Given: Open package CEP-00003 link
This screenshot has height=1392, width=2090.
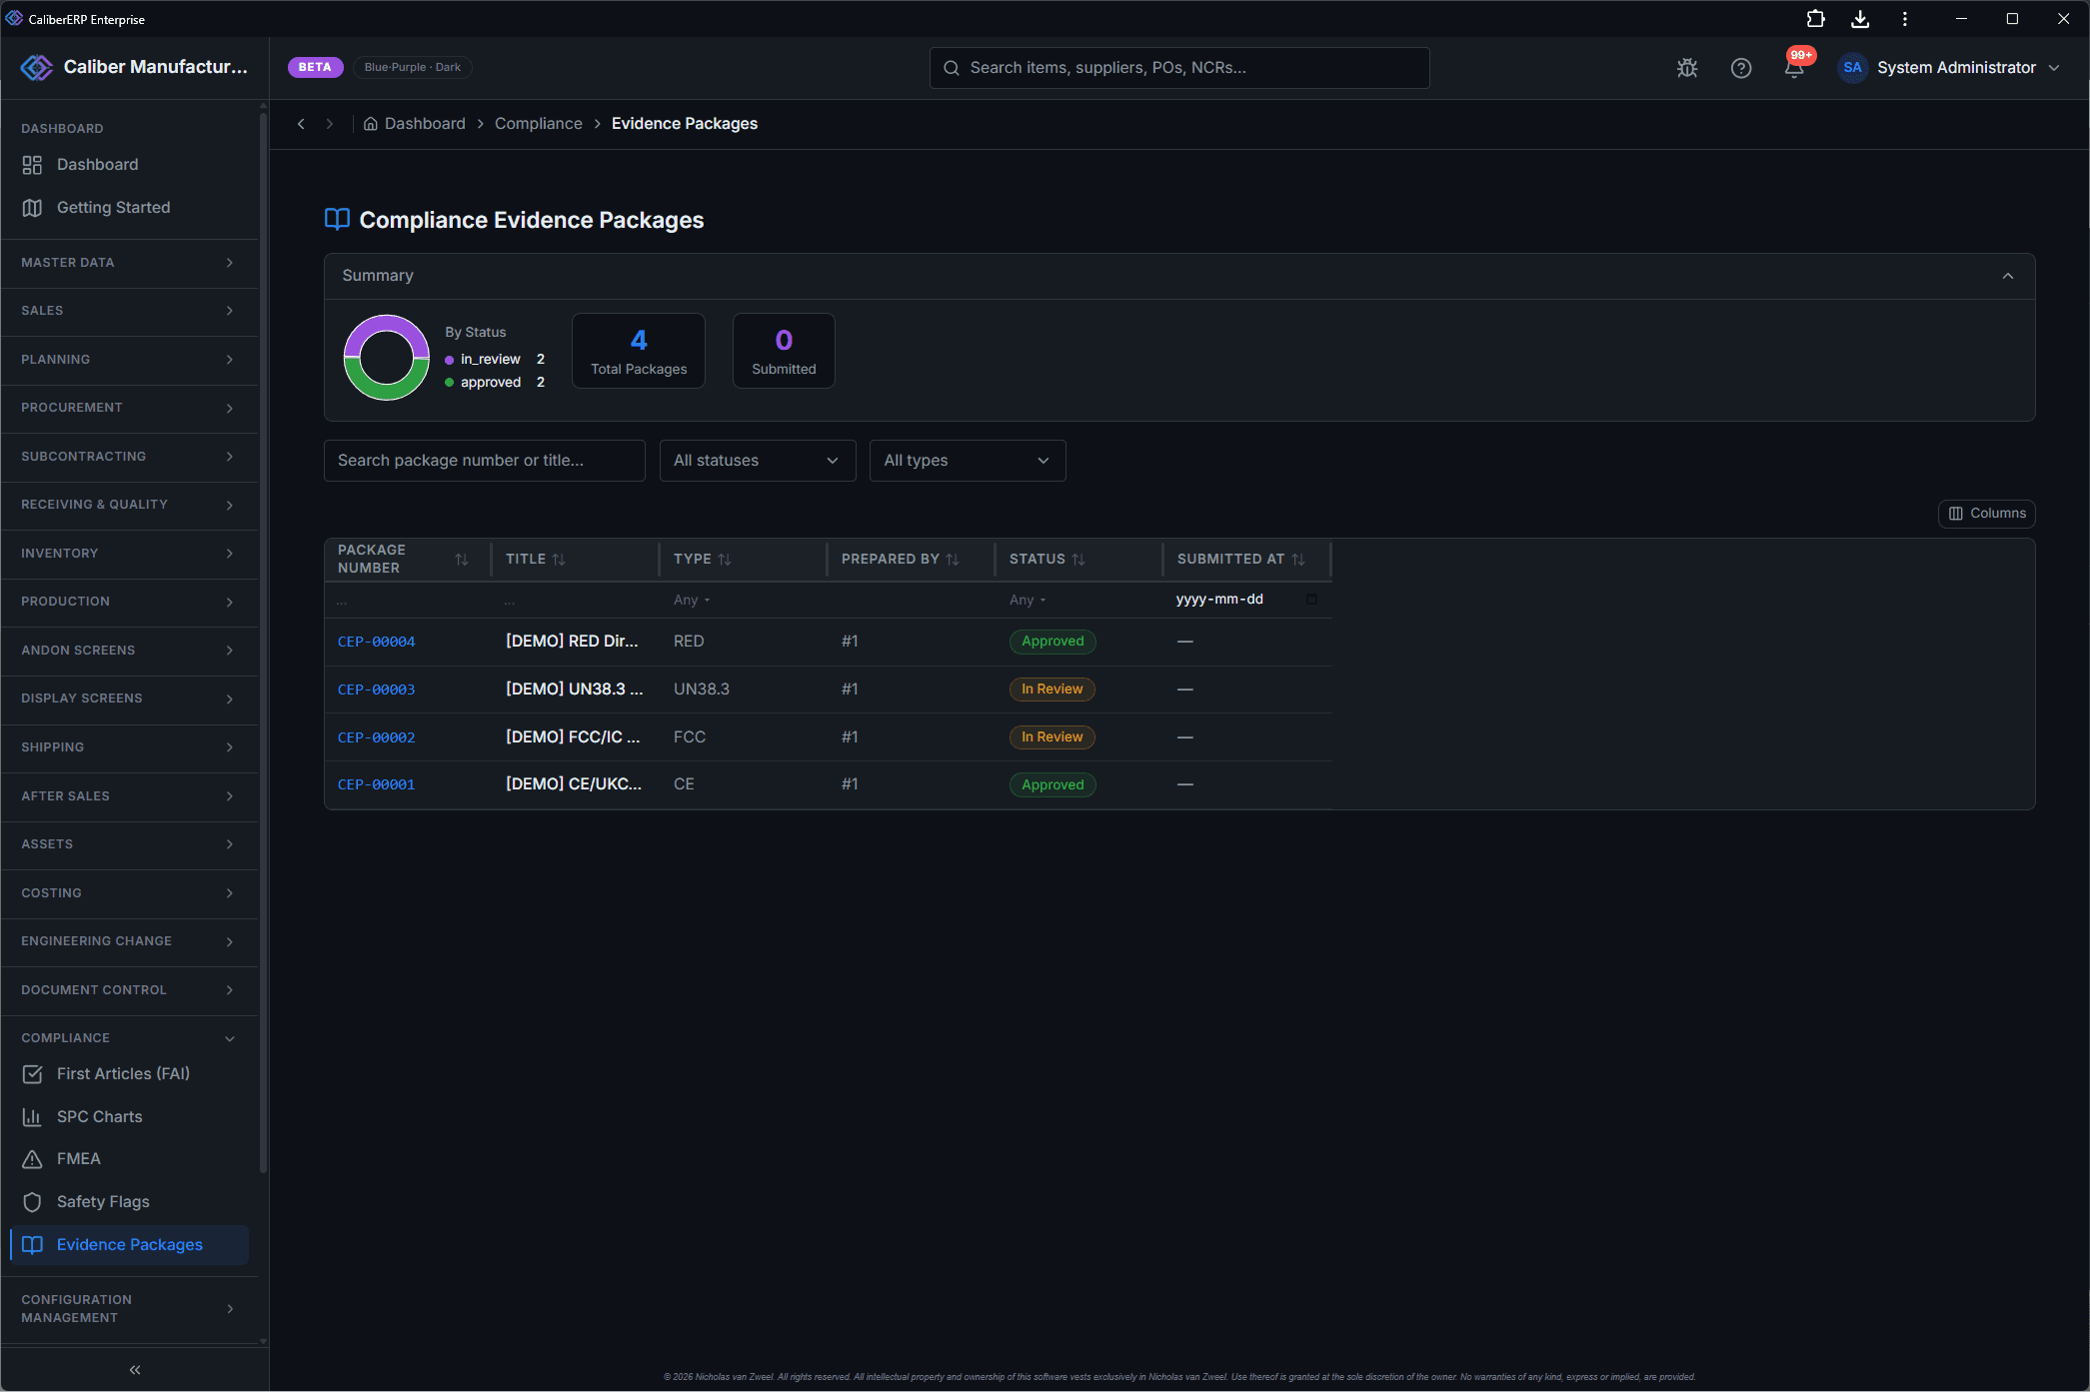Looking at the screenshot, I should pos(376,690).
